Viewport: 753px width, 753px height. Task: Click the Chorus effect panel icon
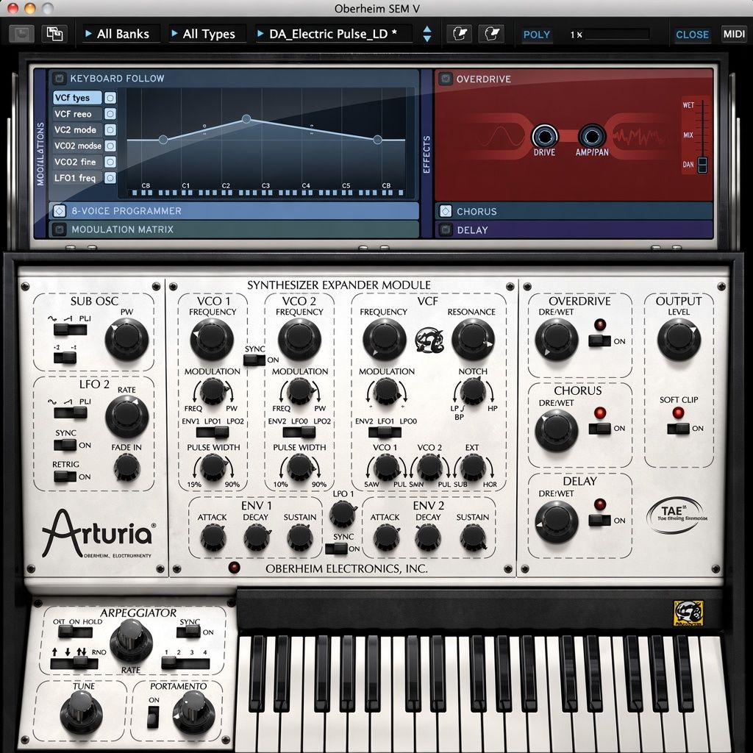[x=446, y=211]
